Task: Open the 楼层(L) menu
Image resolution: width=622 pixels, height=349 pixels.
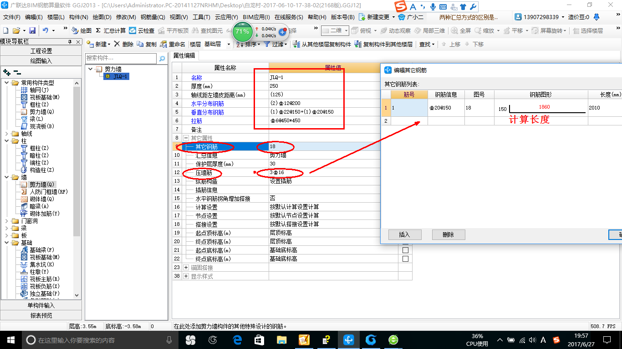Action: pos(56,17)
